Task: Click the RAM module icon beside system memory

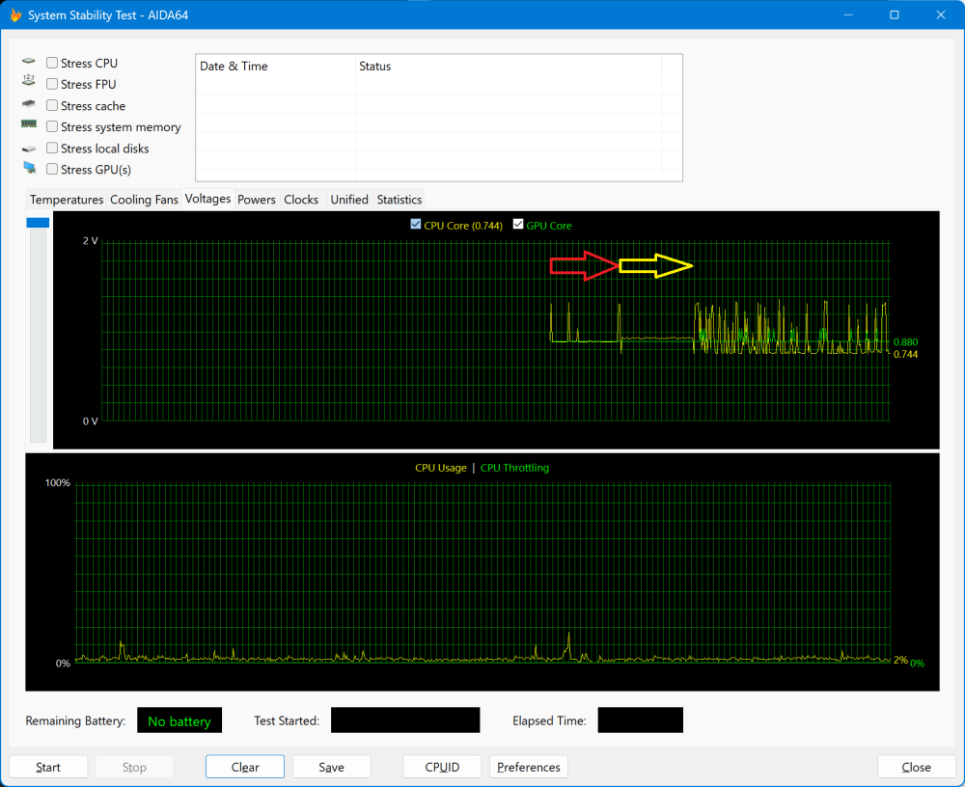Action: pos(29,123)
